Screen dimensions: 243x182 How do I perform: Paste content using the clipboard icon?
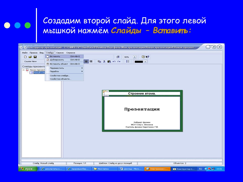pyautogui.click(x=109, y=61)
